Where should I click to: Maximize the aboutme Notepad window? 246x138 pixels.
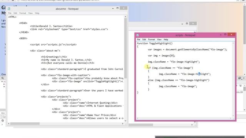[x=118, y=8]
